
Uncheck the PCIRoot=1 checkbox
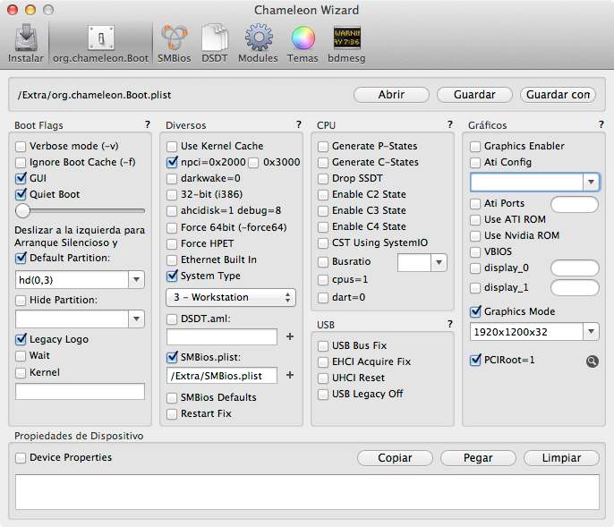click(x=475, y=361)
